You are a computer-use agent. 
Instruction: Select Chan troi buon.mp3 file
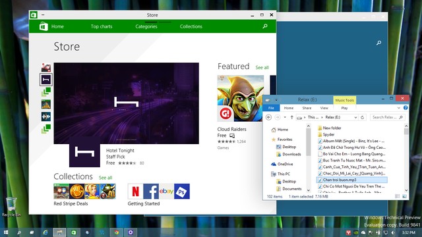[x=352, y=180]
